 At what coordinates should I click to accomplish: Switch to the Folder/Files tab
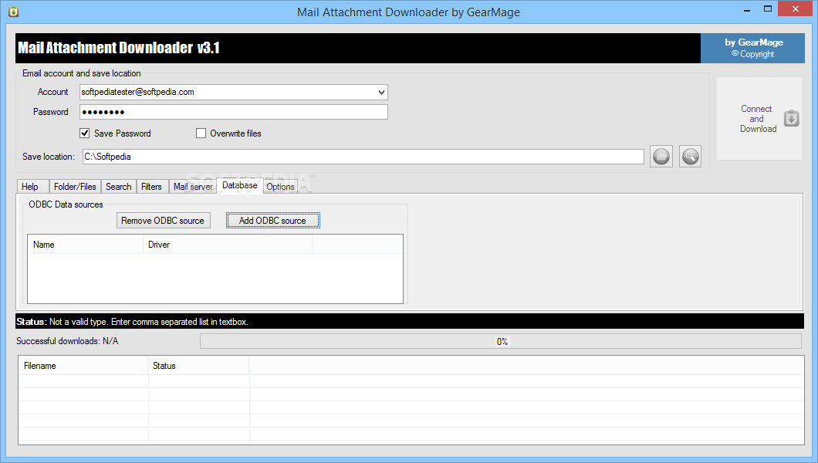pos(75,187)
